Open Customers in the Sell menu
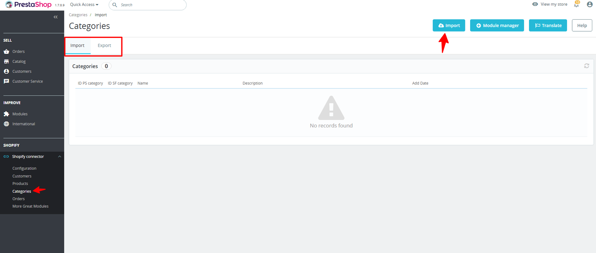The image size is (596, 253). point(22,71)
